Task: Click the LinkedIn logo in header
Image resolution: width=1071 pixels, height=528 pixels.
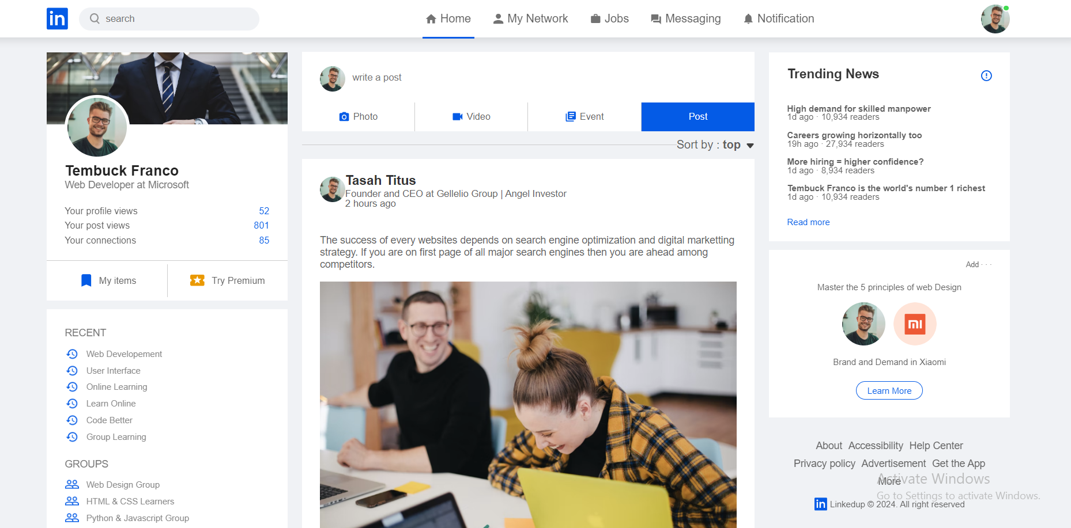Action: pyautogui.click(x=57, y=18)
